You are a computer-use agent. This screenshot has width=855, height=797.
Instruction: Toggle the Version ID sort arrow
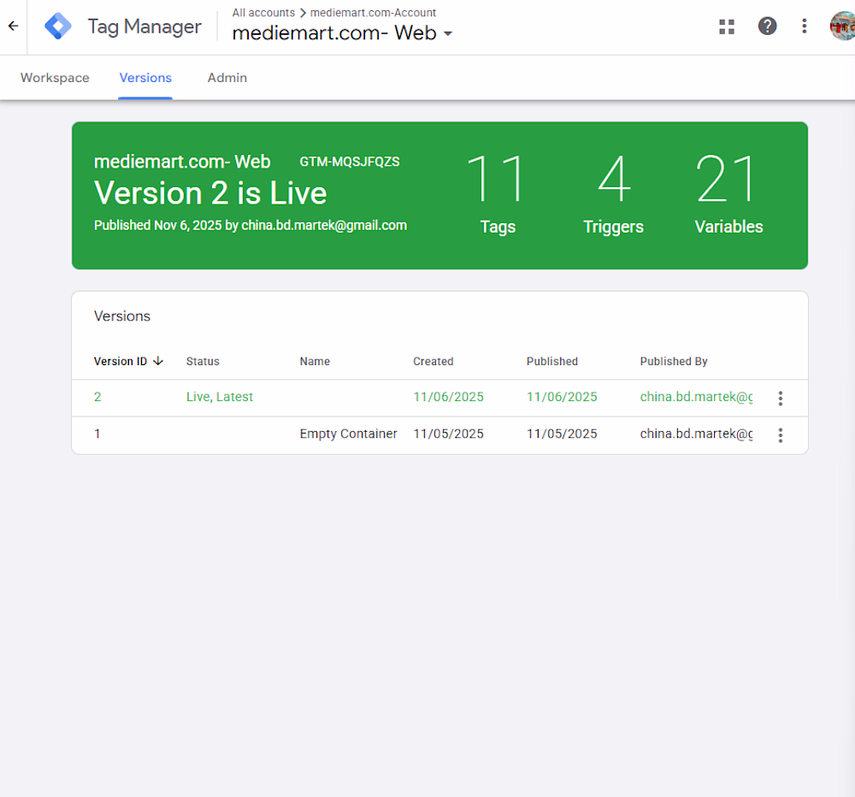[x=158, y=361]
